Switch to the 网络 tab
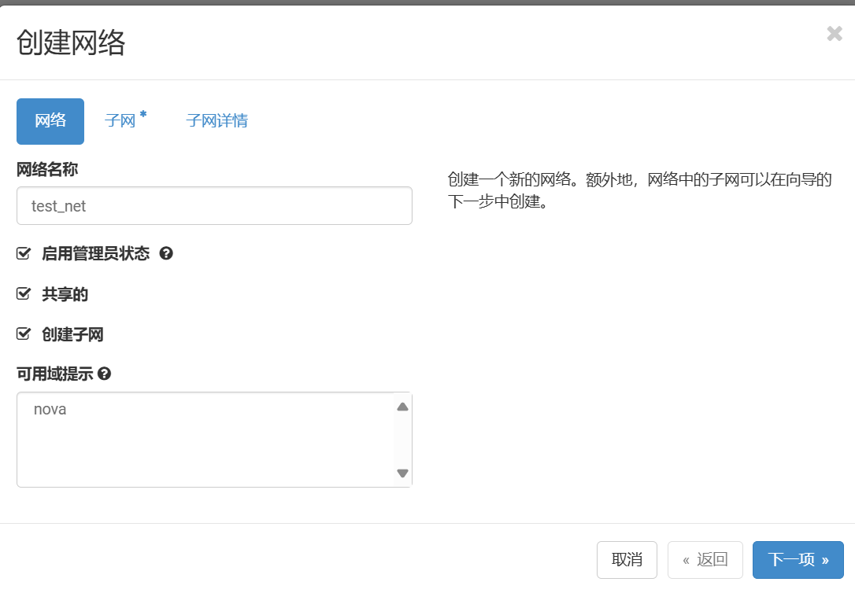The width and height of the screenshot is (855, 593). (50, 121)
